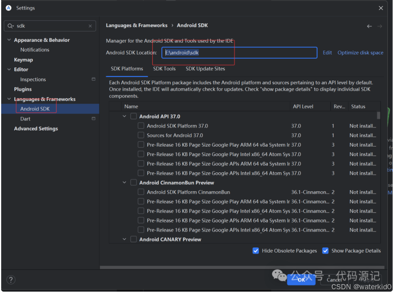Go forward with the right arrow icon
393x294 pixels.
tap(380, 26)
